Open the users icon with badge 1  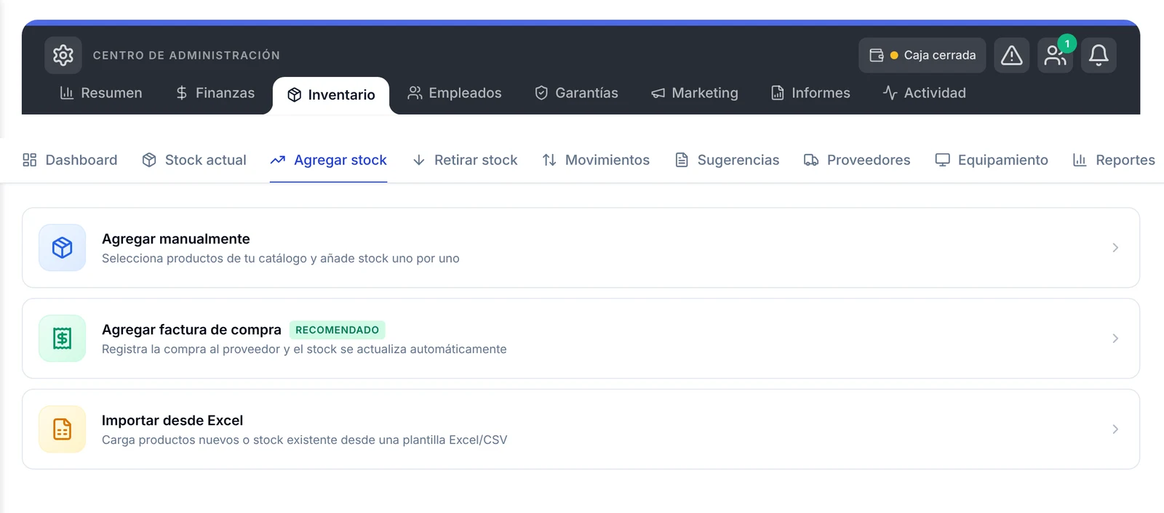[1055, 55]
